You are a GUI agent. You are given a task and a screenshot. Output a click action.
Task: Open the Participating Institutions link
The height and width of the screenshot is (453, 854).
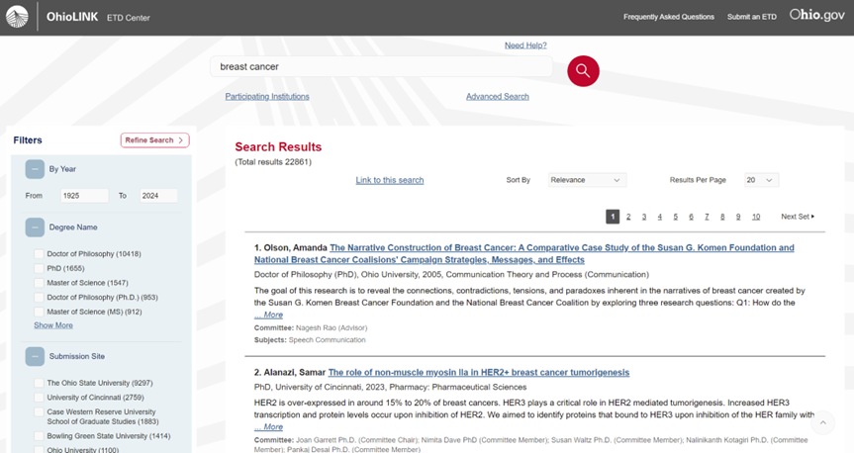tap(267, 96)
